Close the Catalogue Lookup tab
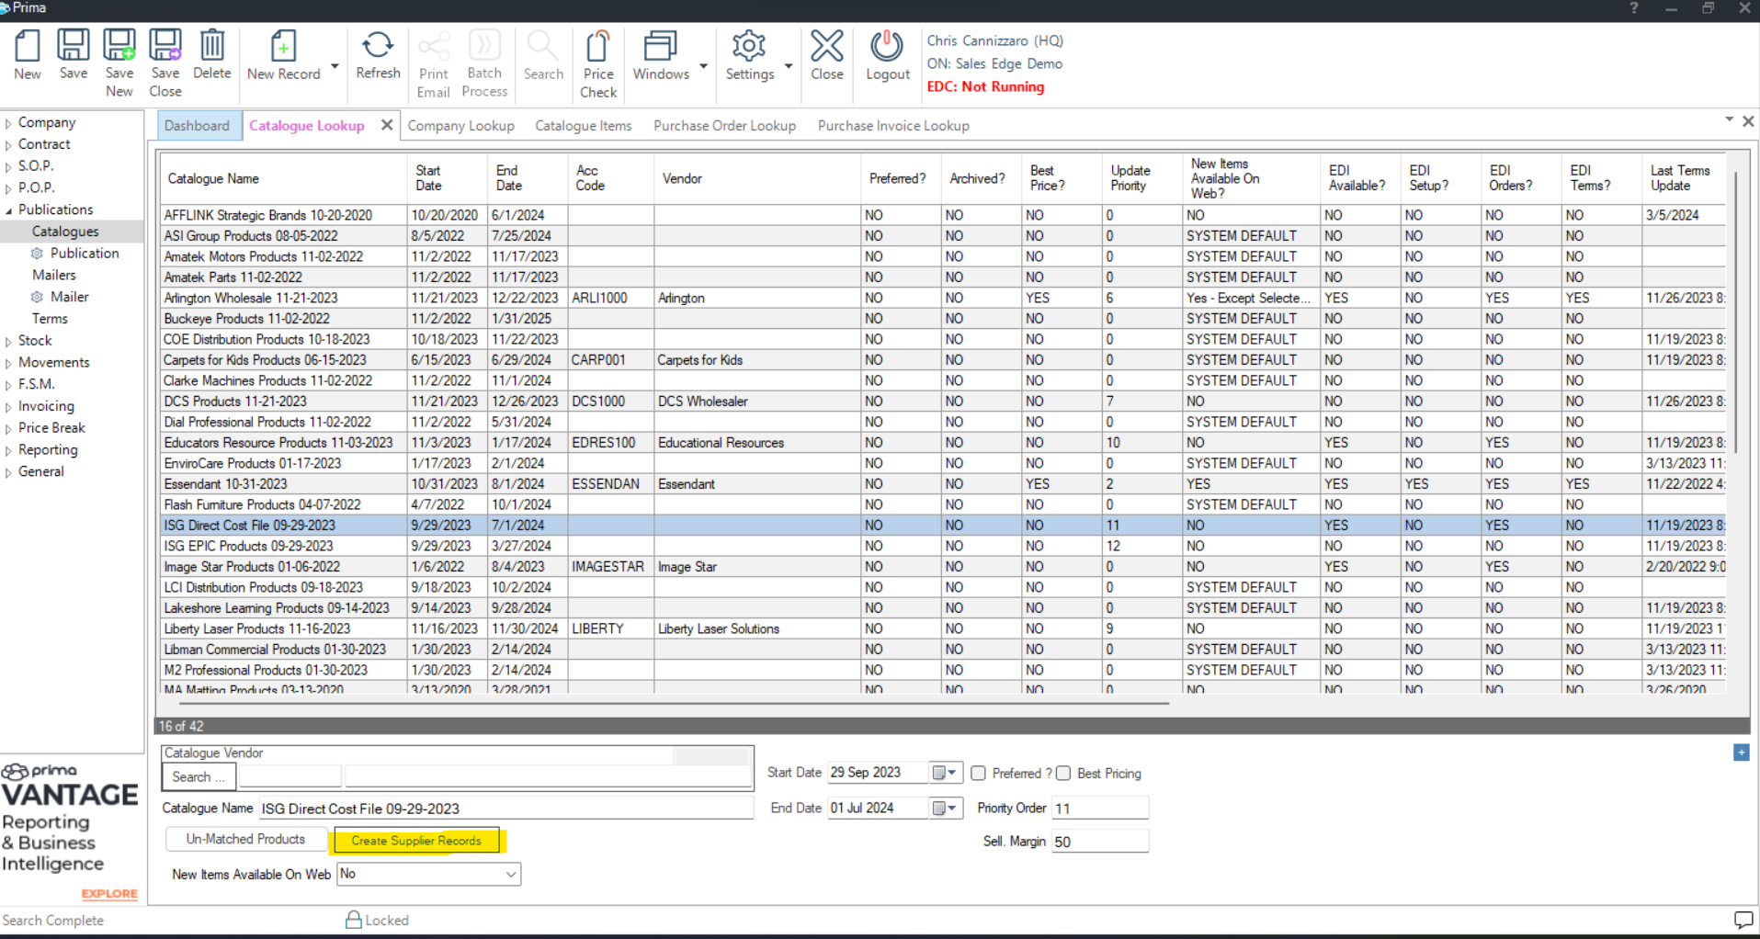This screenshot has width=1760, height=939. click(387, 125)
